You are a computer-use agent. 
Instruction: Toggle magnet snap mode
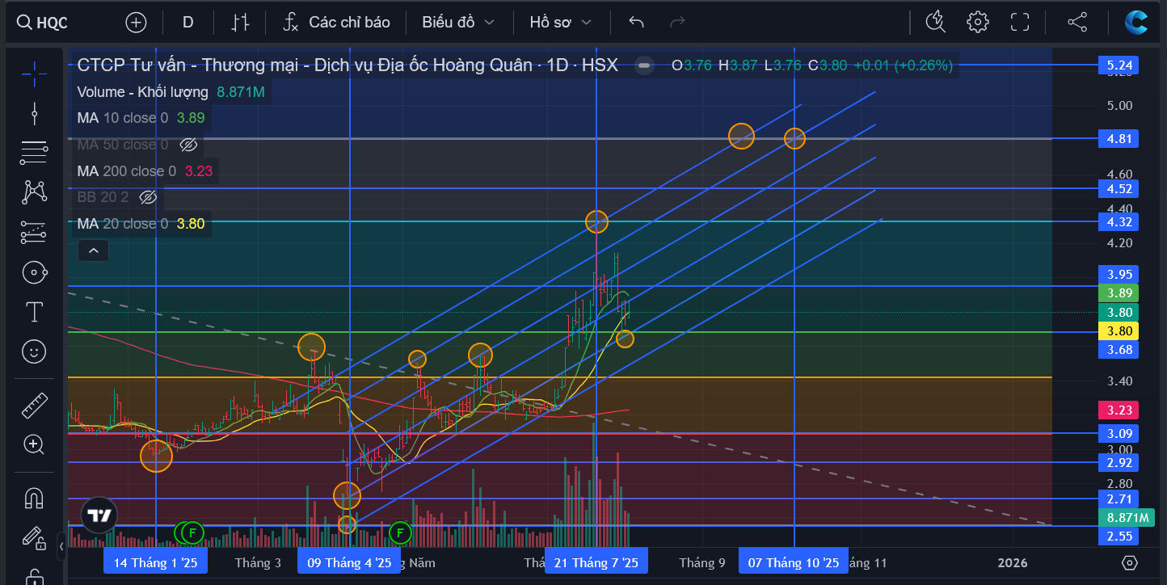point(34,497)
